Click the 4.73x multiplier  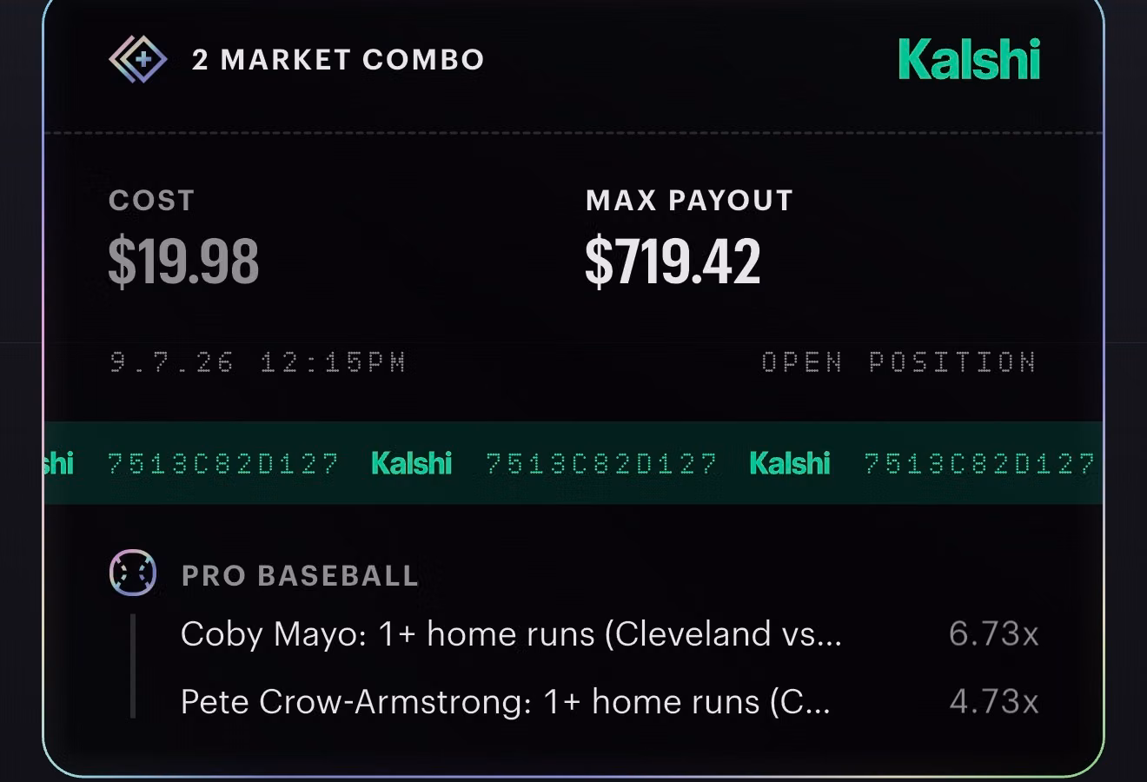coord(994,701)
